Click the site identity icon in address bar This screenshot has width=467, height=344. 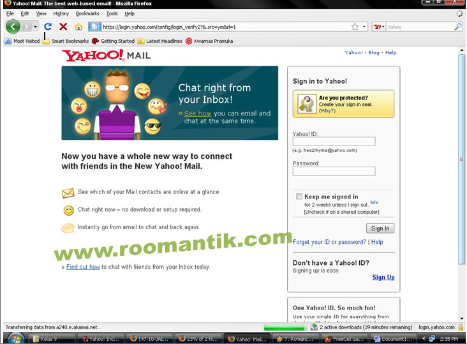point(94,27)
